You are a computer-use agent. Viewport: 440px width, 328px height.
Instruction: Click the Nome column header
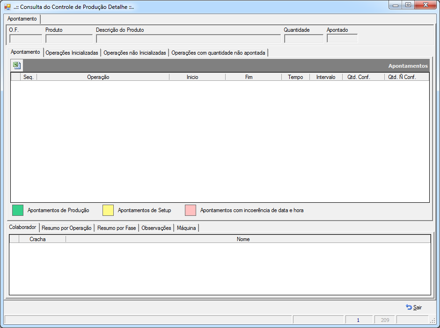(248, 239)
